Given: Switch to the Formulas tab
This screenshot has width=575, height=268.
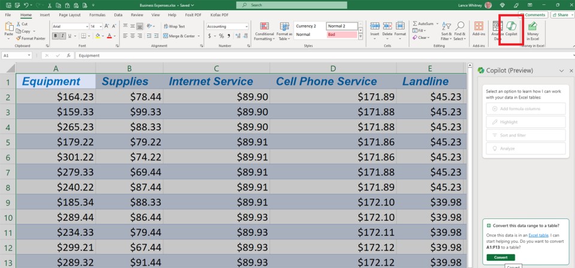Looking at the screenshot, I should [97, 14].
